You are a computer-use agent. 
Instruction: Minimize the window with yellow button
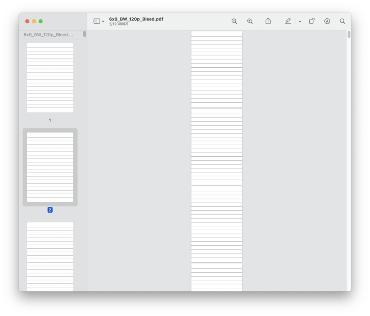(x=34, y=21)
